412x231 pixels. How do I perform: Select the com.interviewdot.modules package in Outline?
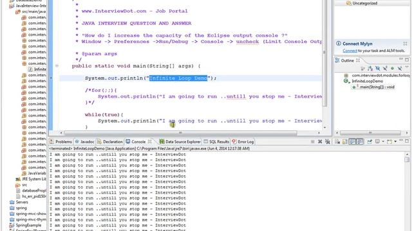(377, 75)
